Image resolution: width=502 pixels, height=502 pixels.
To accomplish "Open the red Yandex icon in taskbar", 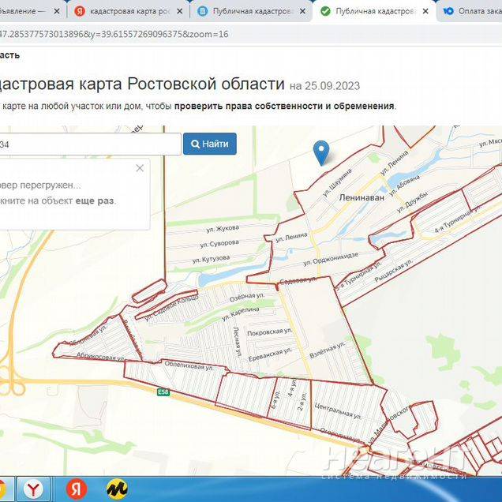I will pyautogui.click(x=76, y=489).
